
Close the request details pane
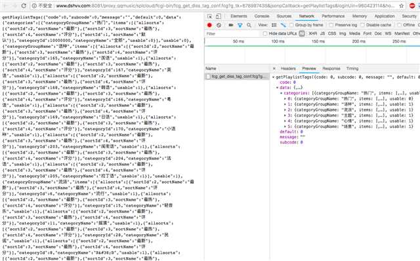coord(274,69)
